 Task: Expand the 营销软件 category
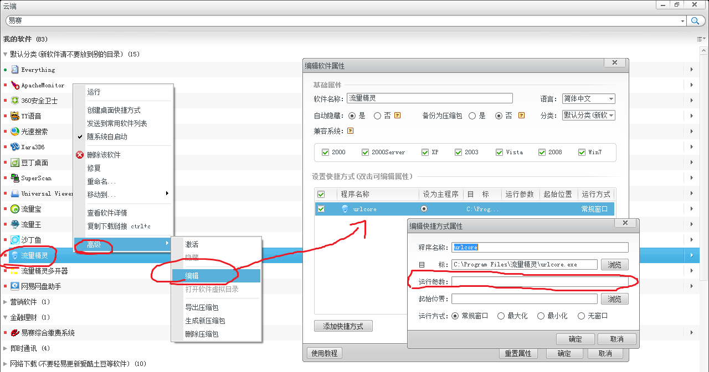click(x=6, y=302)
